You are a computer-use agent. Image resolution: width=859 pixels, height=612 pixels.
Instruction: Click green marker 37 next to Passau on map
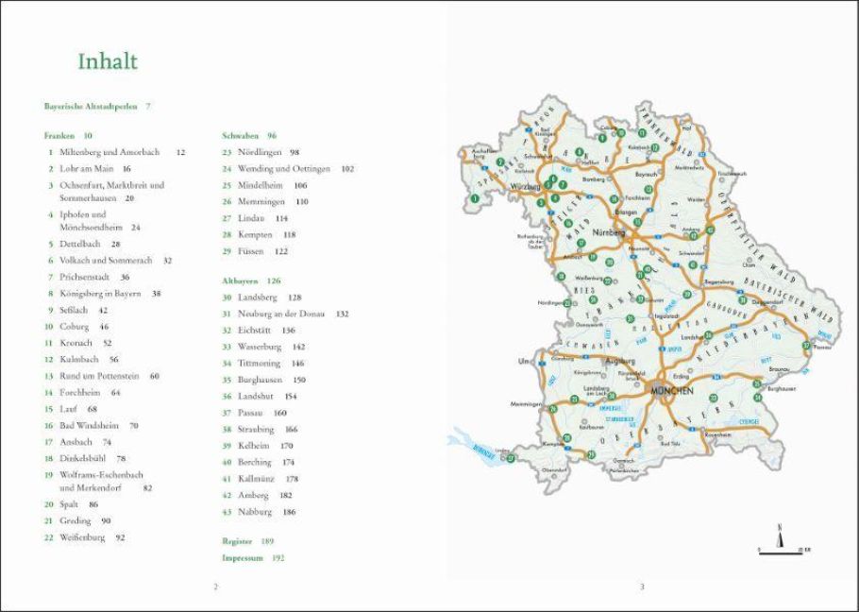coord(805,346)
